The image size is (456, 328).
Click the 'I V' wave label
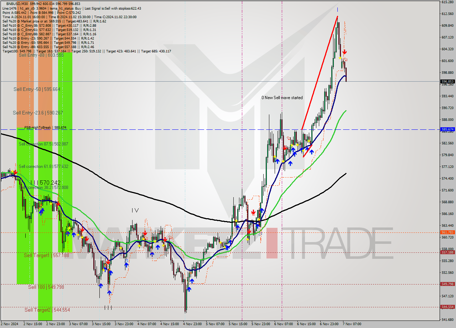pos(135,210)
